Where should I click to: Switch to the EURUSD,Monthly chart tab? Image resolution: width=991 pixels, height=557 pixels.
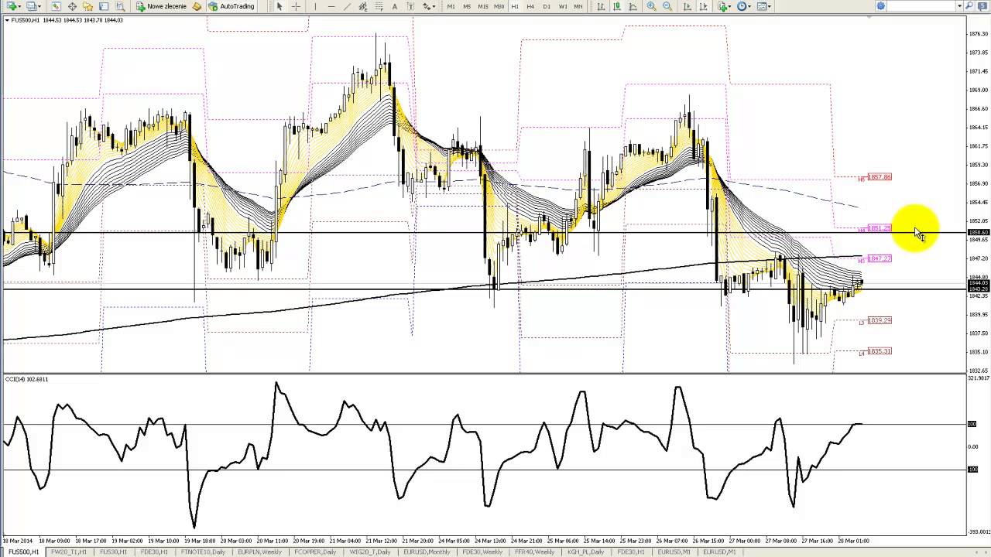click(x=426, y=552)
